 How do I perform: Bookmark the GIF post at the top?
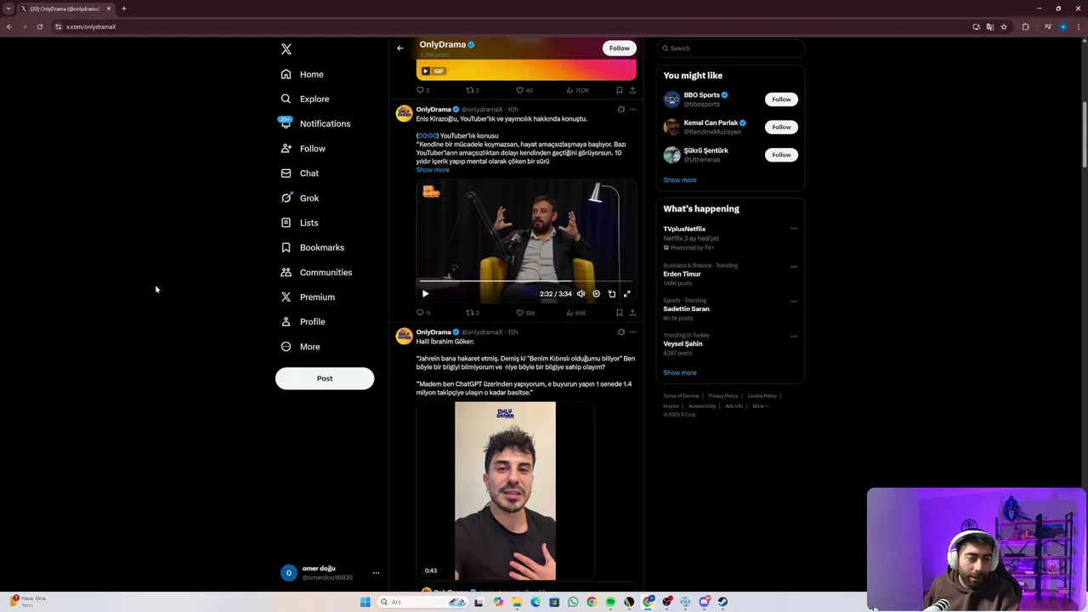[x=620, y=90]
